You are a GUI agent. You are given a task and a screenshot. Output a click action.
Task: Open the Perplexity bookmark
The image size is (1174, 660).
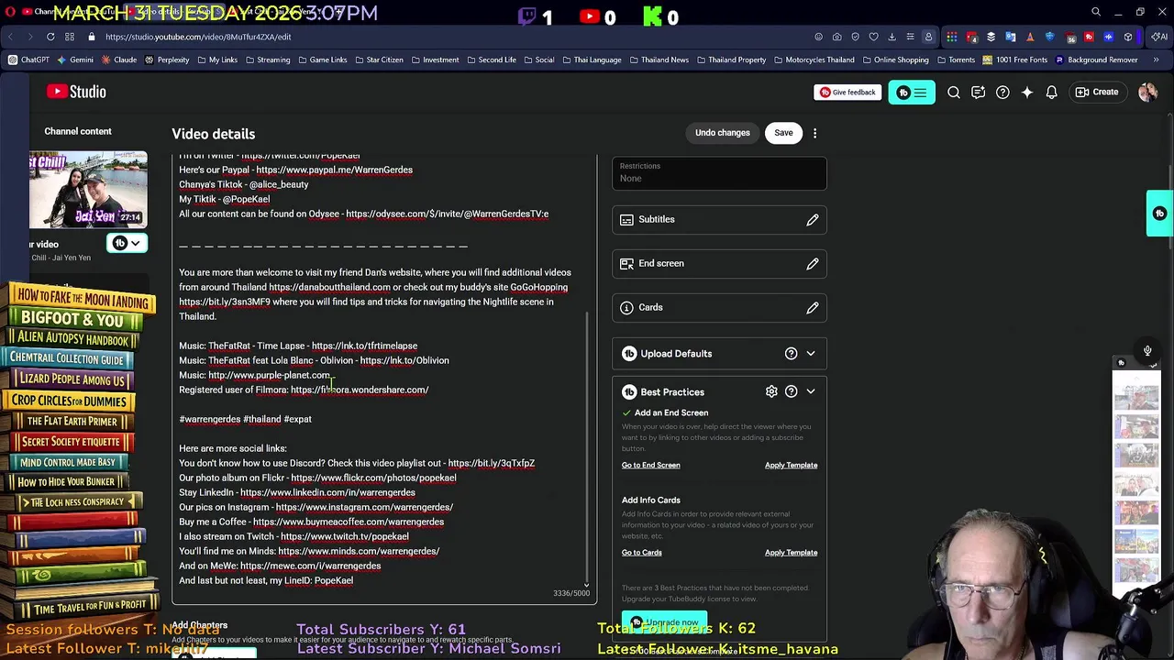(x=167, y=60)
